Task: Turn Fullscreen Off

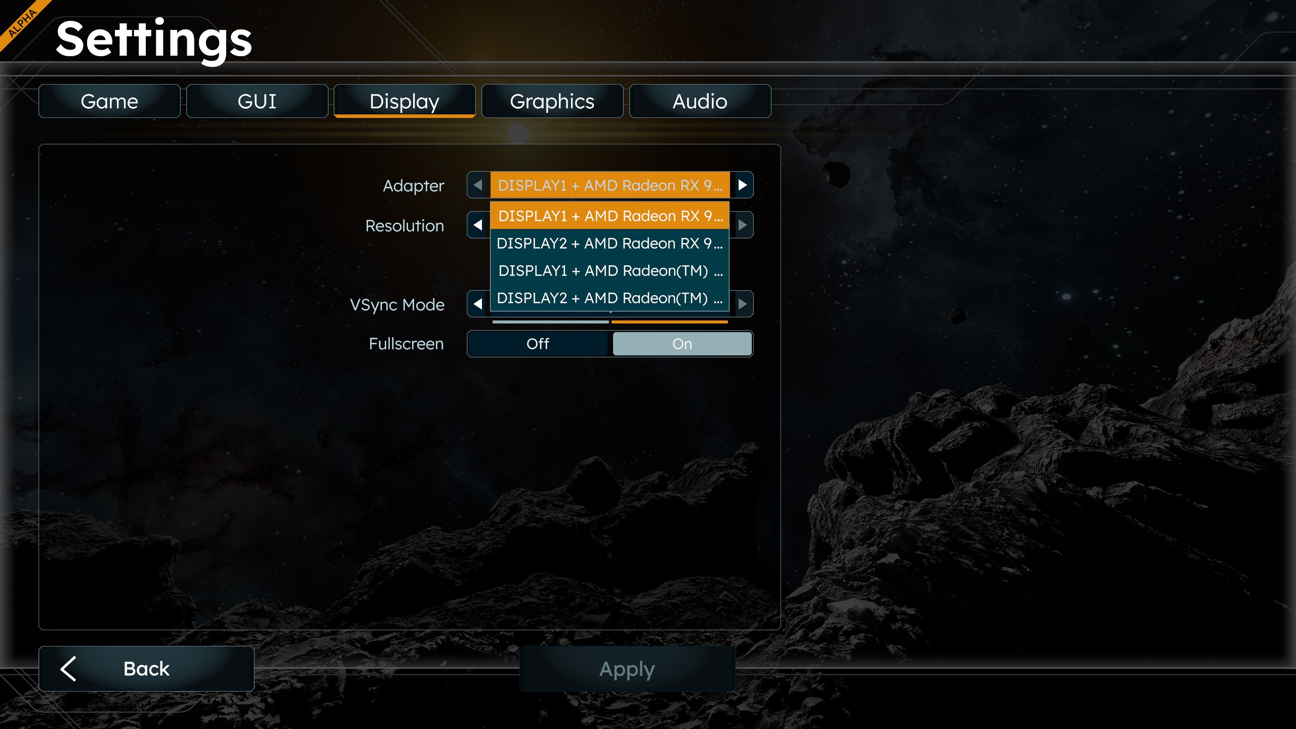Action: click(x=538, y=344)
